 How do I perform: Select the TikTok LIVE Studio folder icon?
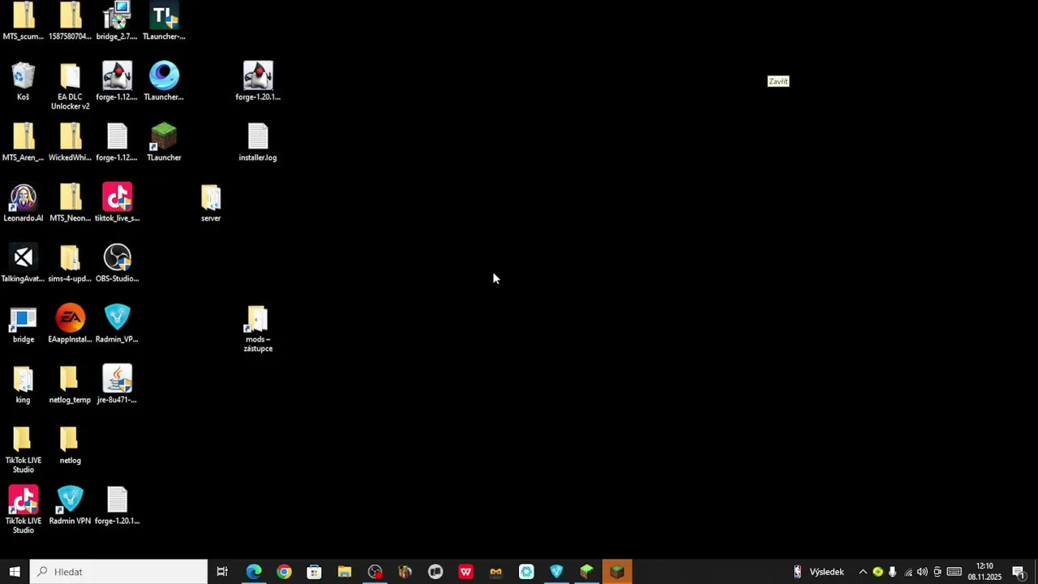[23, 440]
